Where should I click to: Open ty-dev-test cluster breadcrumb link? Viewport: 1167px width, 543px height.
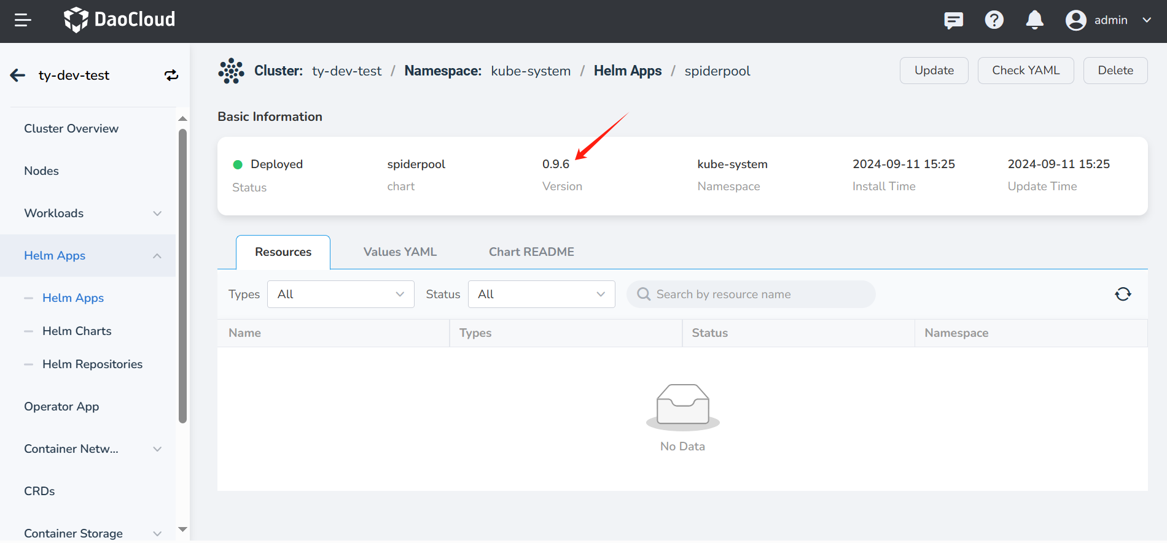tap(346, 71)
